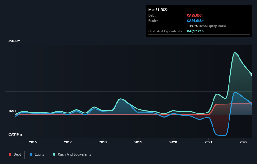257x164 pixels.
Task: Click the CA$30m y-axis label
Action: (x=14, y=41)
